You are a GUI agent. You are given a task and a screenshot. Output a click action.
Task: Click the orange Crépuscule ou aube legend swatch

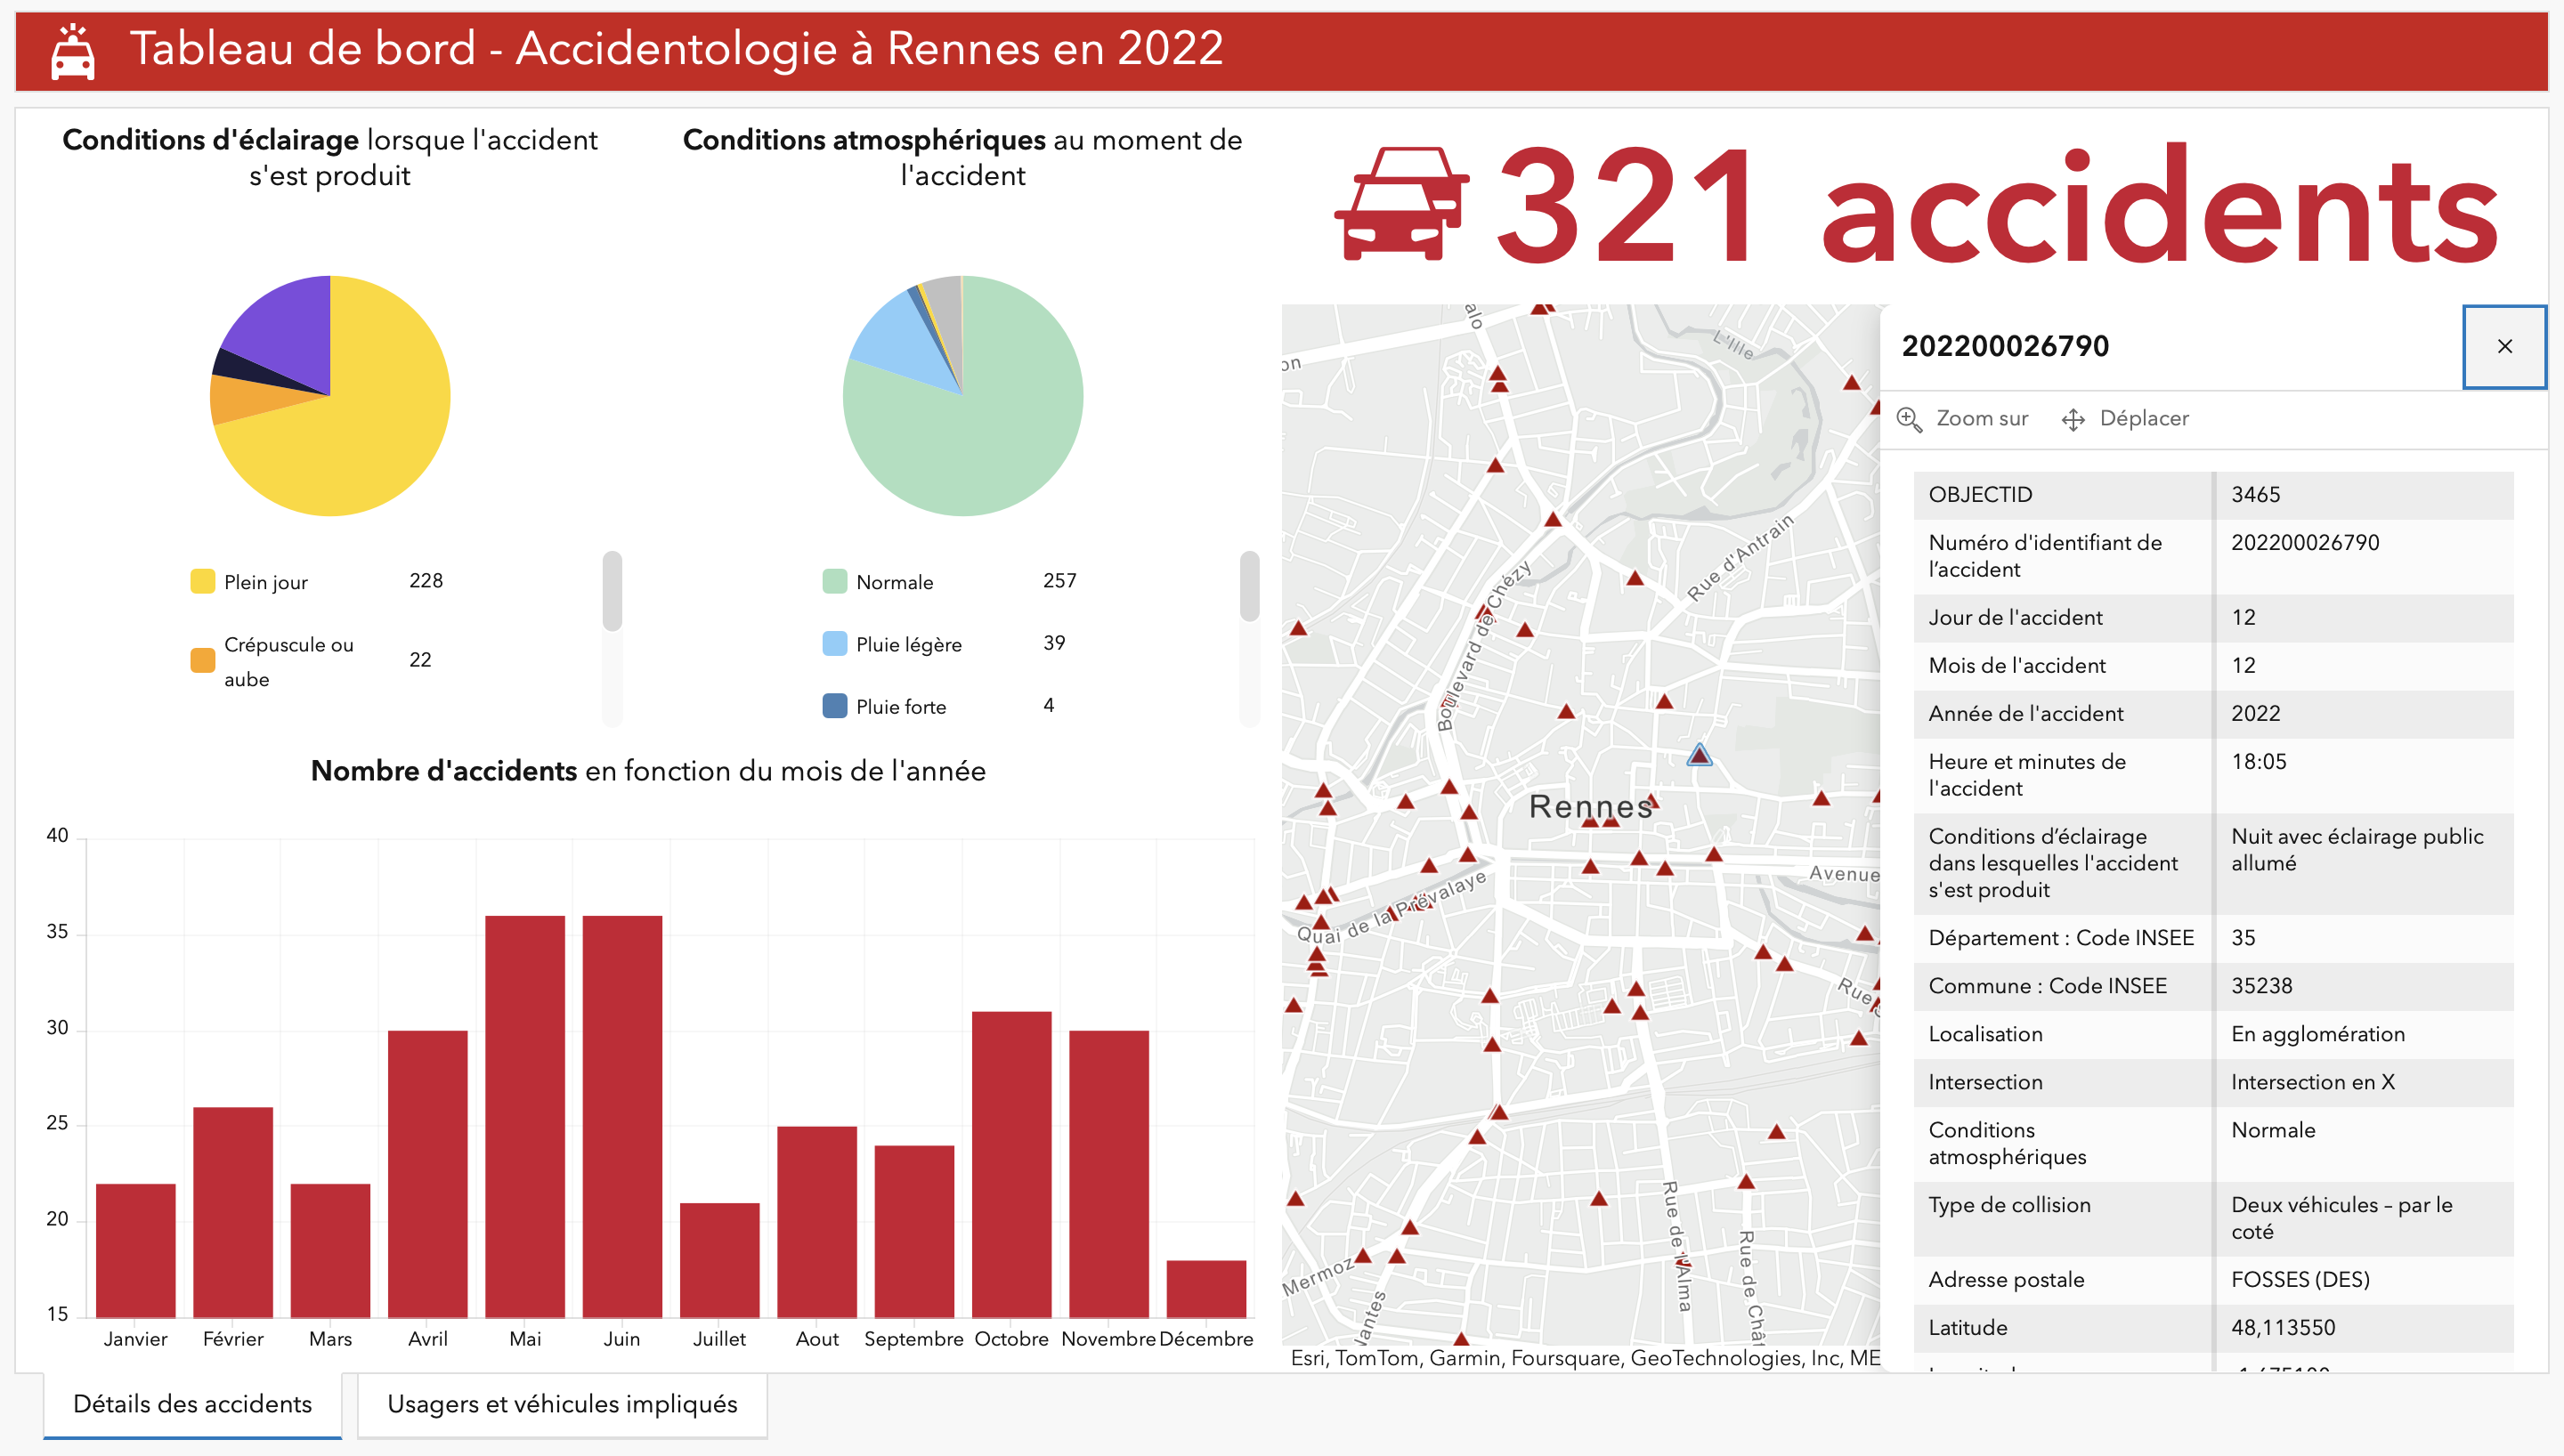[x=202, y=660]
